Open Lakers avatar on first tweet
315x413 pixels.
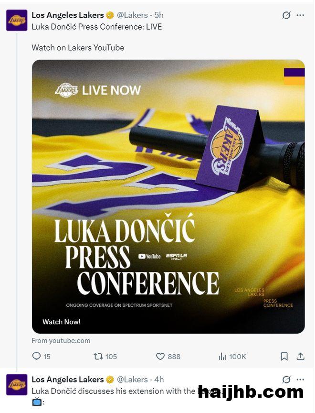[17, 21]
